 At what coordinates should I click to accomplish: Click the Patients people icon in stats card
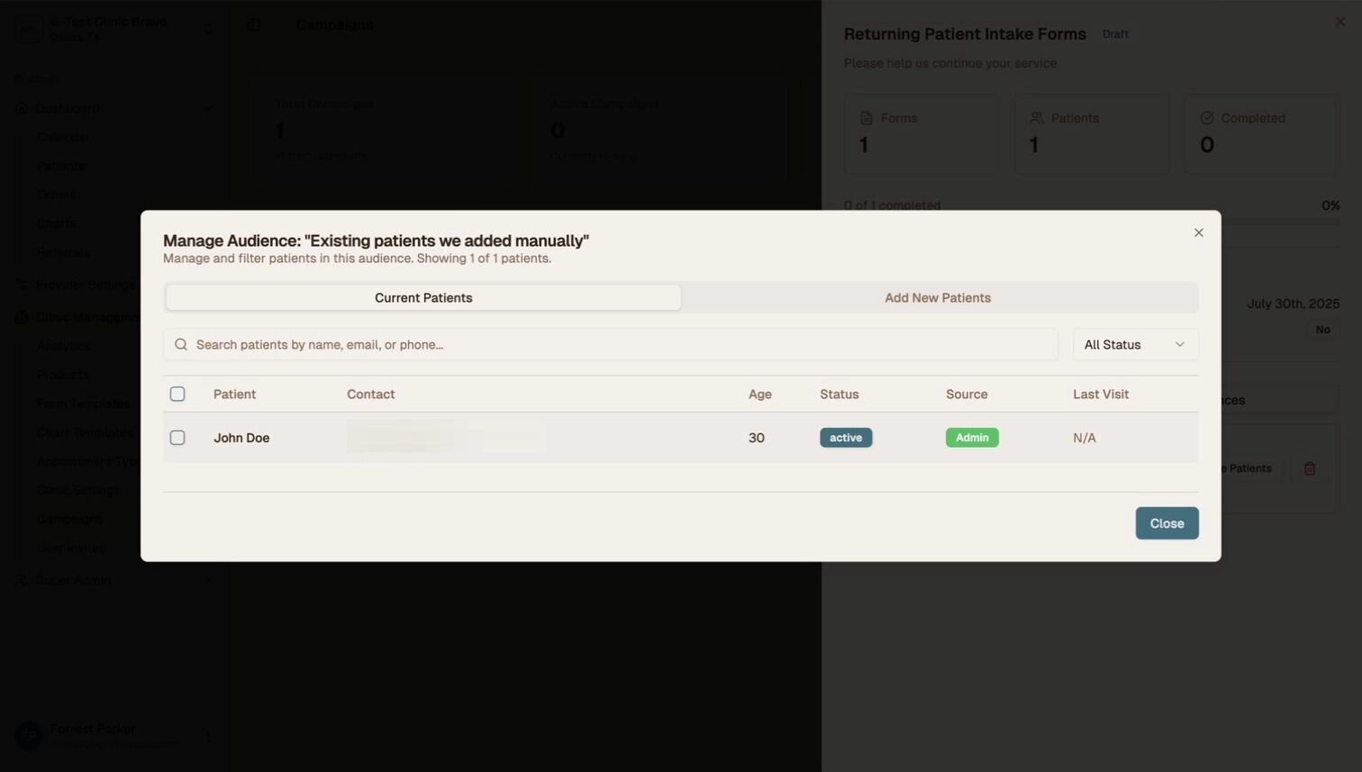[x=1037, y=118]
